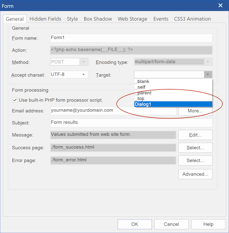Click the Email address field

(x=113, y=111)
